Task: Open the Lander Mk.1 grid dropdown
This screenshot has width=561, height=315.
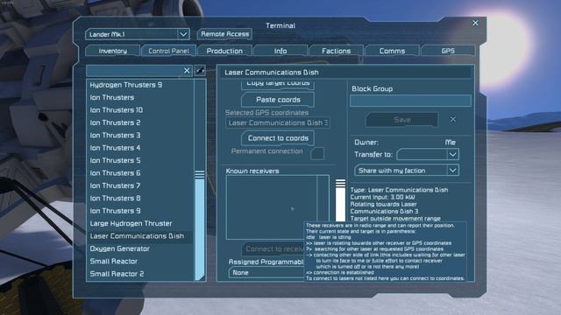Action: click(x=138, y=34)
